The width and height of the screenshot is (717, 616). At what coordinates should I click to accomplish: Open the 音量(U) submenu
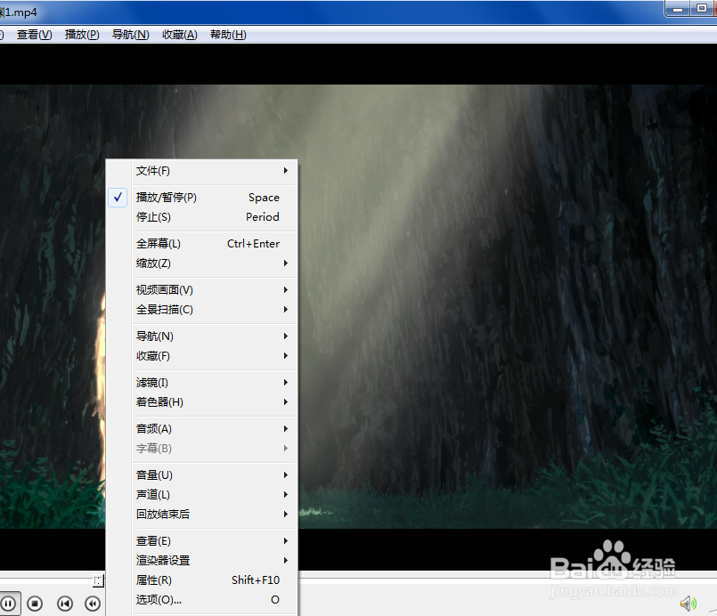pos(201,475)
